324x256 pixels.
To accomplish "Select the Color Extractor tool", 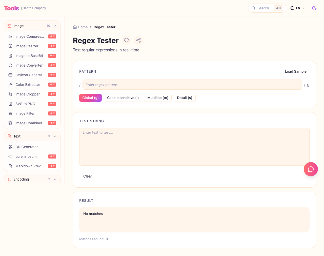I will 28,85.
